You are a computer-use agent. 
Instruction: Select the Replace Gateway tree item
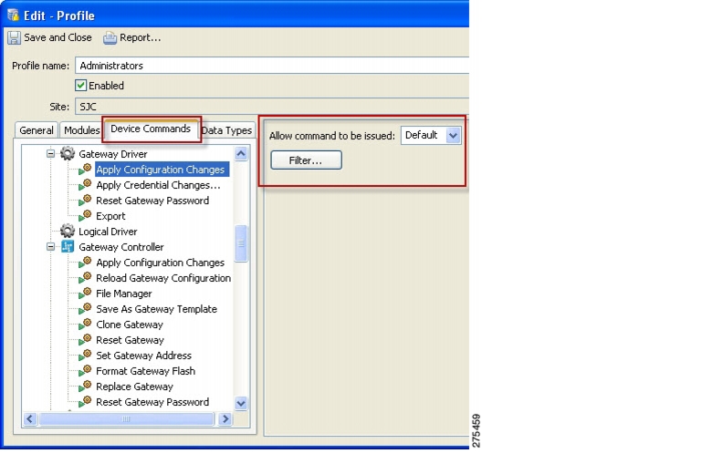pyautogui.click(x=134, y=387)
